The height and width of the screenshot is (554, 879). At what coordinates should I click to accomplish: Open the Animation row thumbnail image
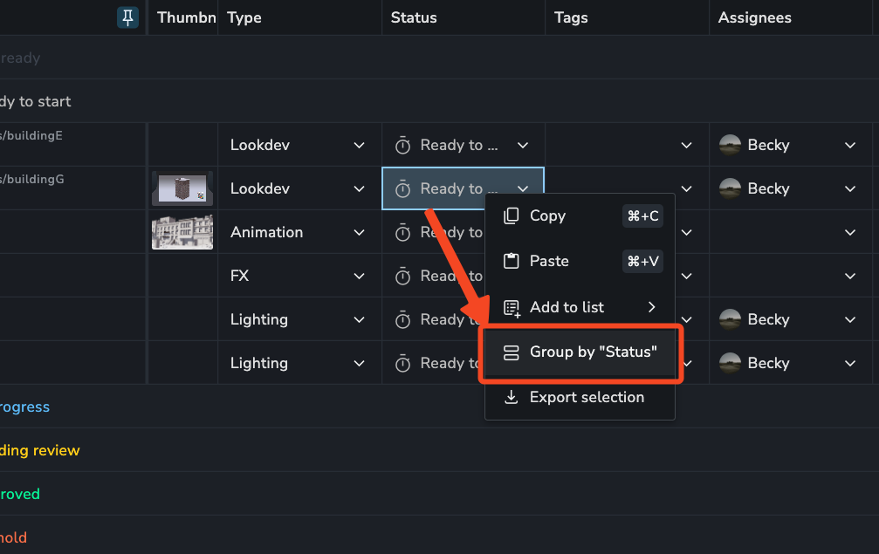[x=182, y=232]
